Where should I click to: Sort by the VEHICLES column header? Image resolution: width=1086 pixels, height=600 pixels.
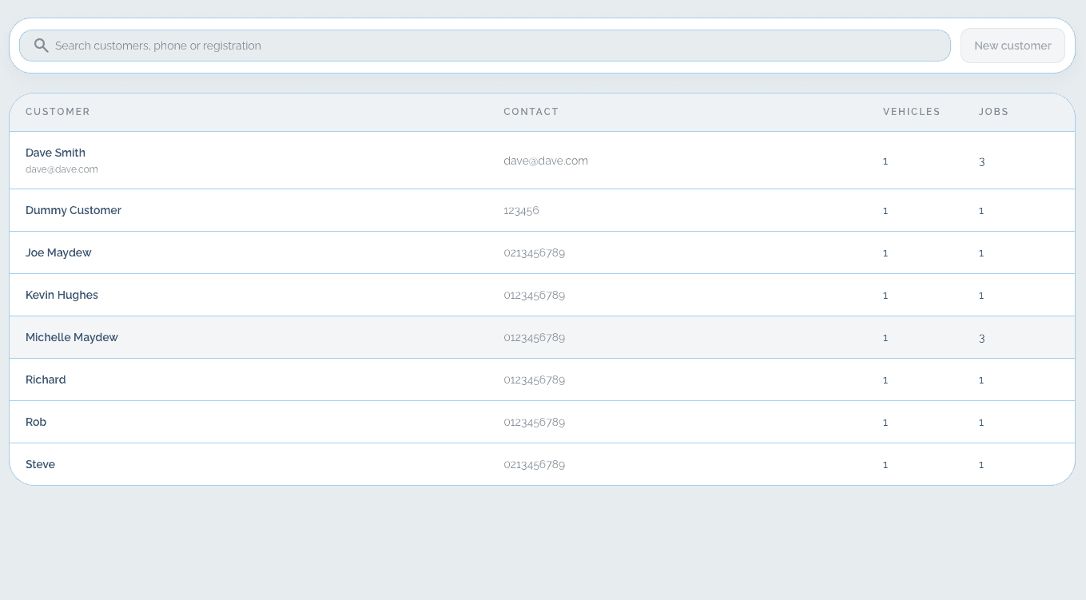(x=911, y=112)
